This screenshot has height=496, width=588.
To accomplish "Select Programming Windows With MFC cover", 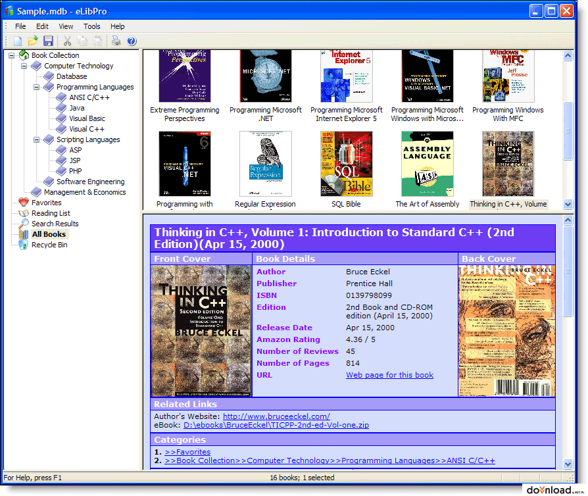I will (508, 76).
